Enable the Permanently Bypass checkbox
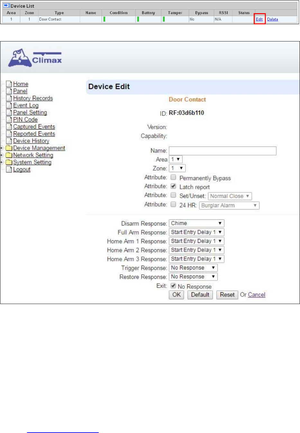 click(x=173, y=177)
